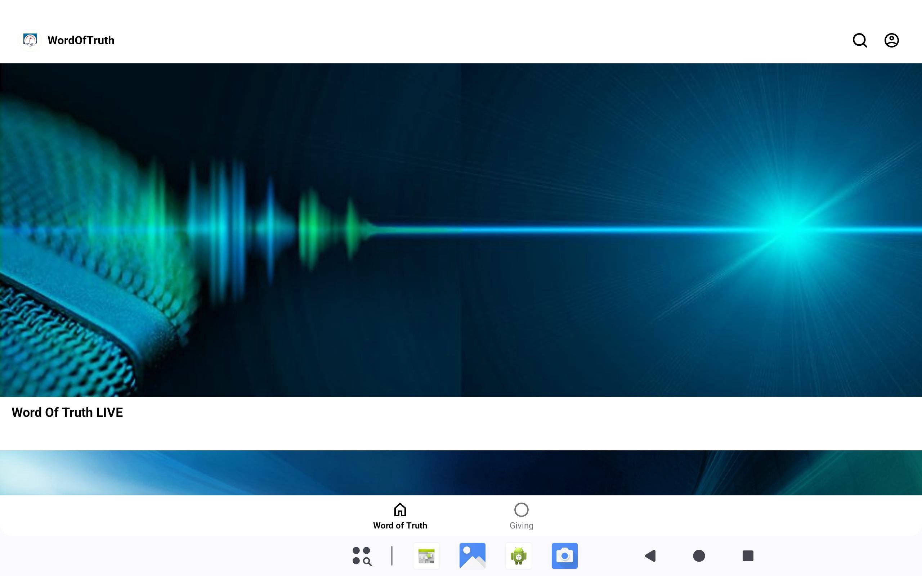Viewport: 922px width, 576px height.
Task: Open the app drawer search icon
Action: (x=362, y=556)
